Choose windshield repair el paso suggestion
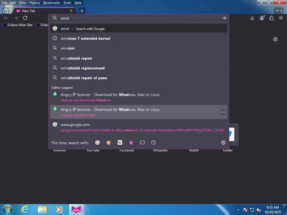This screenshot has width=287, height=215. click(x=138, y=78)
